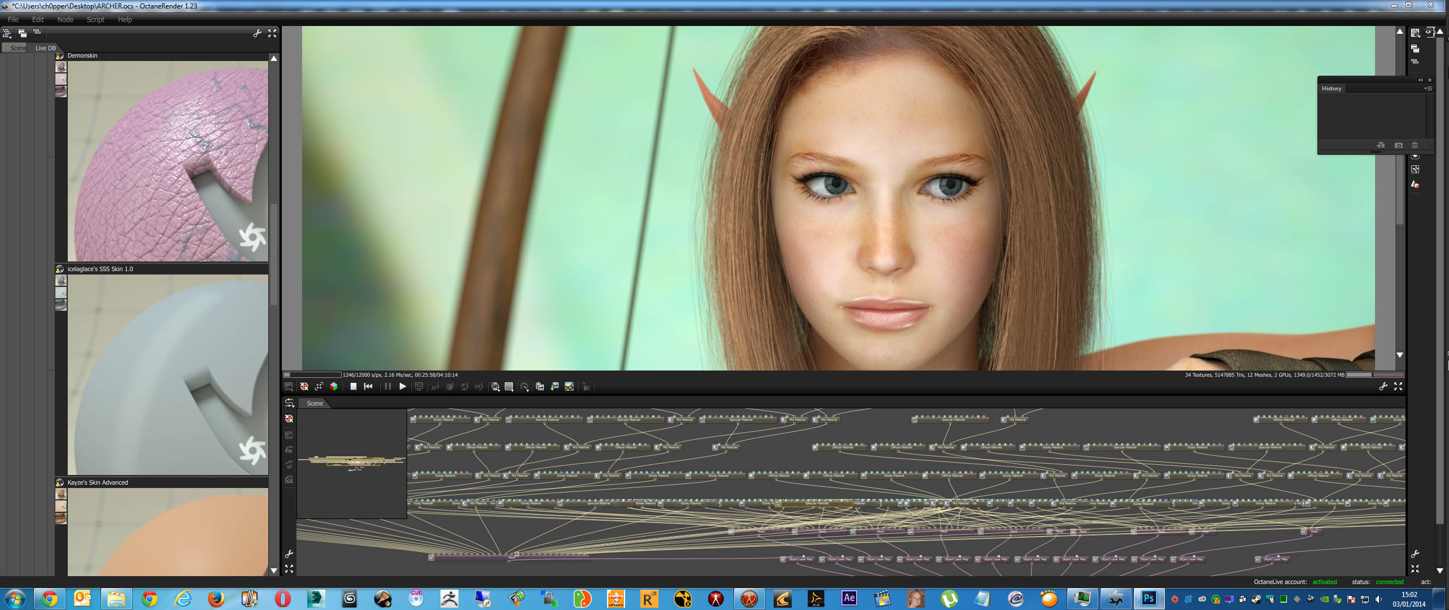Open the History panel options menu
The width and height of the screenshot is (1449, 610).
(1428, 89)
